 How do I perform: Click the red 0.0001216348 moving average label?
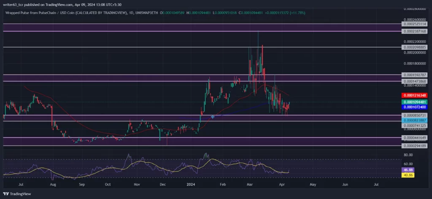(x=415, y=96)
